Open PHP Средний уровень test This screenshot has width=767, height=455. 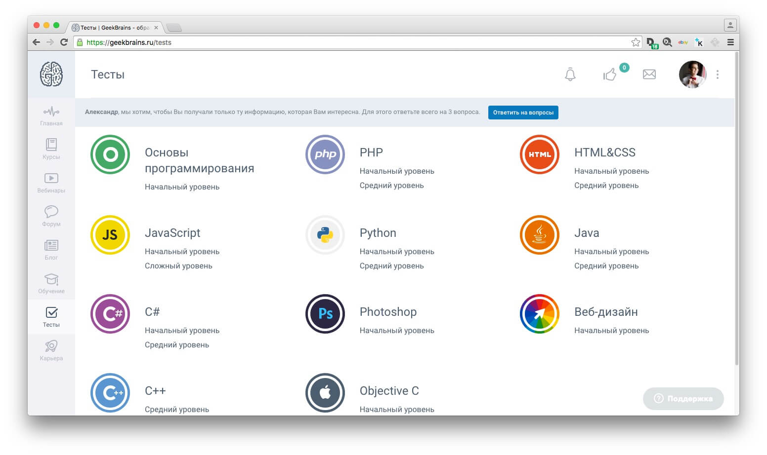[391, 186]
